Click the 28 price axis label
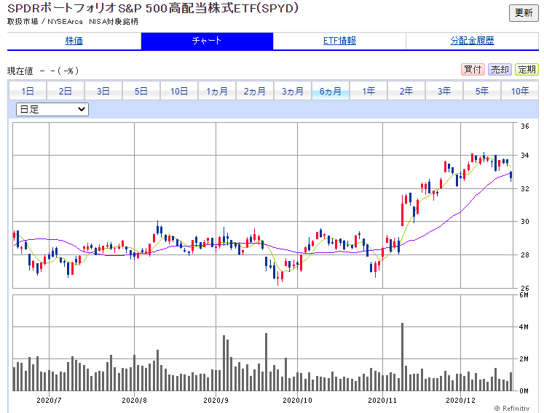Screen dimensions: 544x413 525,254
